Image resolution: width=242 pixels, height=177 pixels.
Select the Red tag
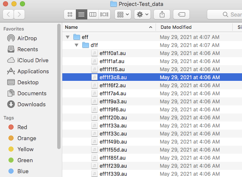point(18,127)
